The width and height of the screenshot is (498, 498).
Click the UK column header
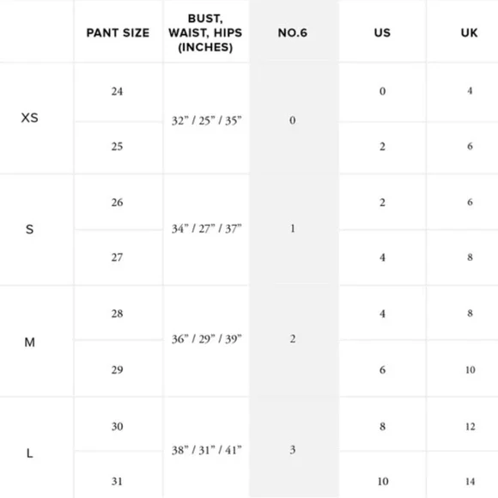click(x=469, y=33)
